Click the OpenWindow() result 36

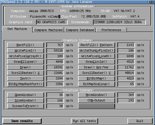(55, 95)
